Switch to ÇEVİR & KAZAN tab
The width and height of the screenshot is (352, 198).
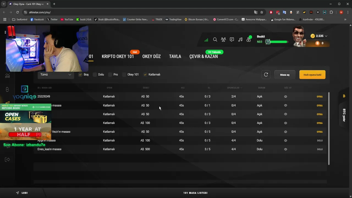[x=204, y=56]
